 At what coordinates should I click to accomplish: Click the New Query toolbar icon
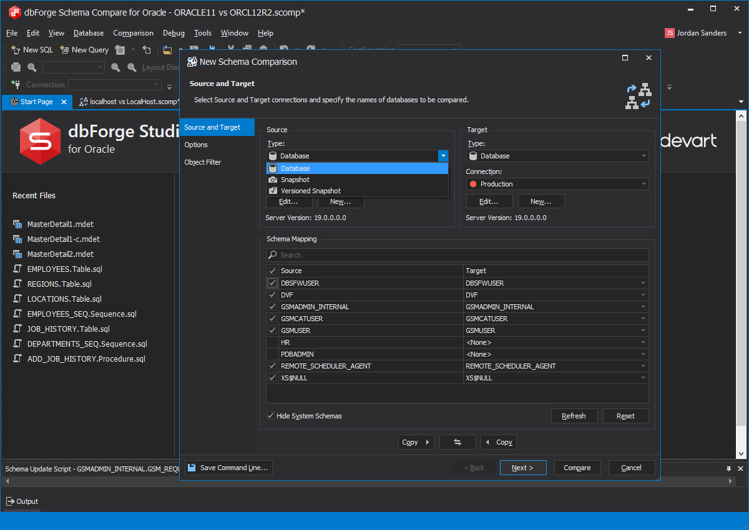pyautogui.click(x=64, y=50)
